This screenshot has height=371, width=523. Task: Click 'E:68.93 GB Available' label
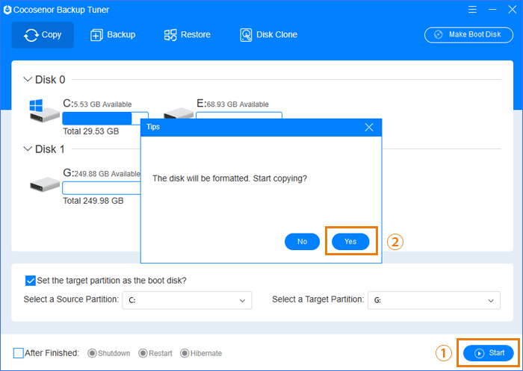coord(232,104)
